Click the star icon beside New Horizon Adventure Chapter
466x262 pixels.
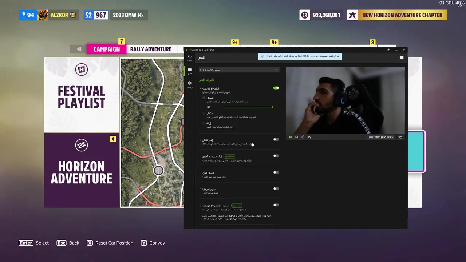(352, 15)
